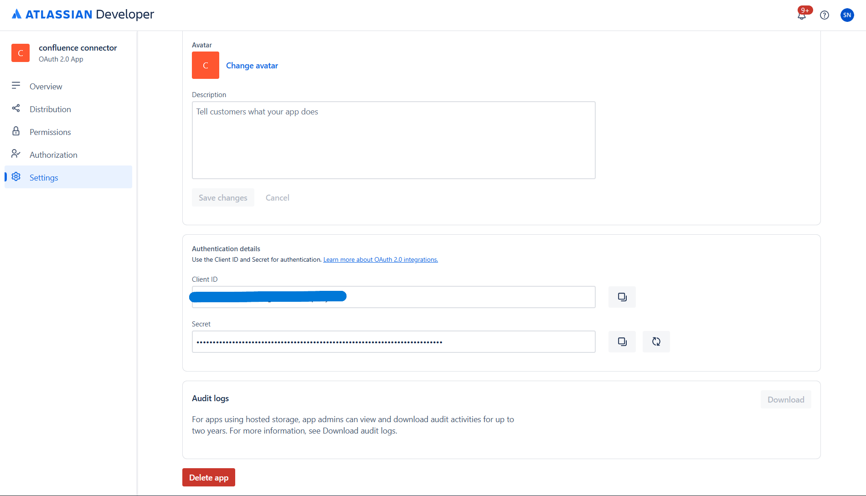Copy the Client ID using the copy icon
Screen dimensions: 866x496
click(622, 297)
